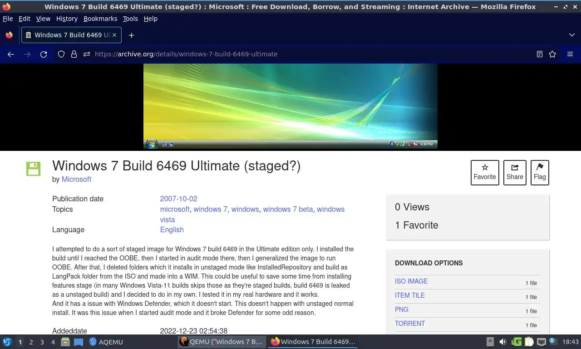
Task: Click the show desktop taskbar icon
Action: 79,342
